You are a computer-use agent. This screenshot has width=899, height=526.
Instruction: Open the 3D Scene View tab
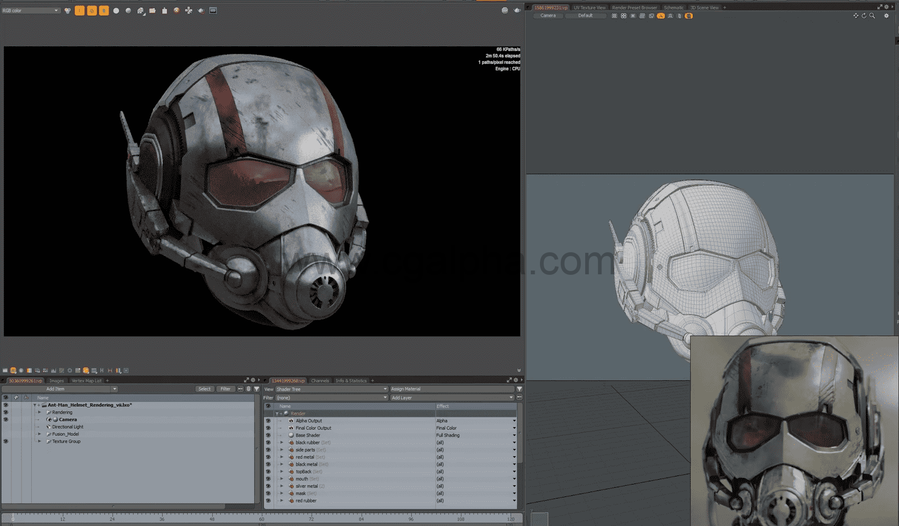click(705, 8)
